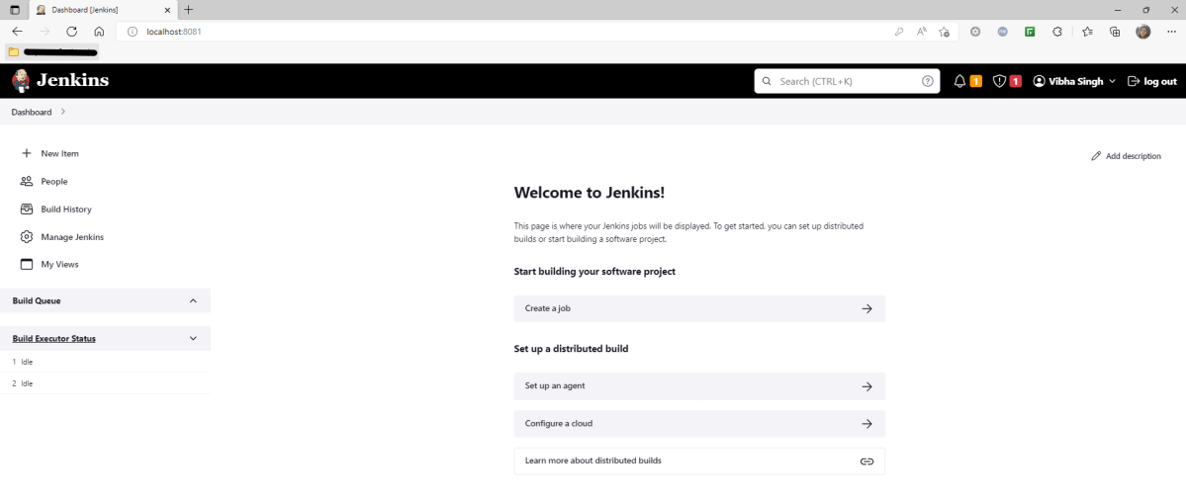Expand the Dashboard breadcrumb arrow
1186x503 pixels.
click(x=63, y=112)
